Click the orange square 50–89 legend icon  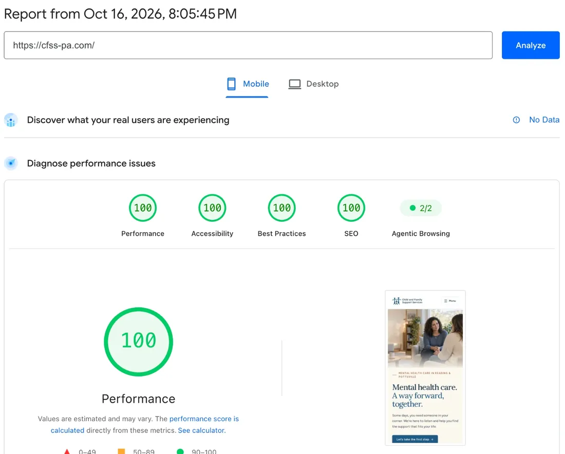(121, 451)
